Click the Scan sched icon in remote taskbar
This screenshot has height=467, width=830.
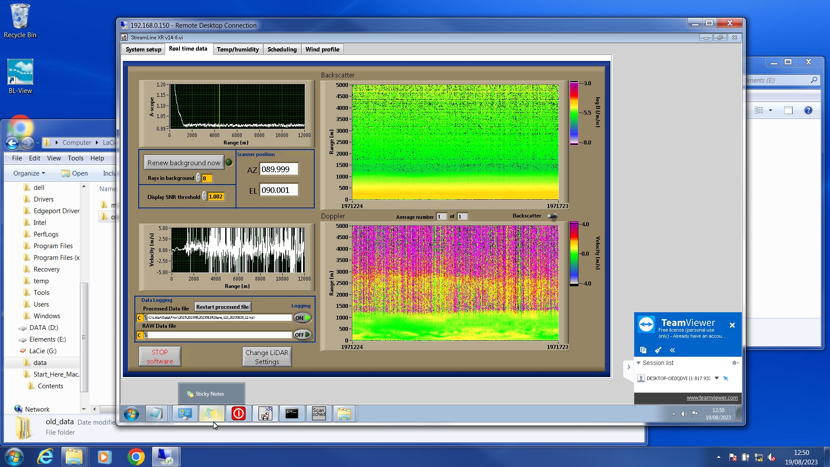pyautogui.click(x=319, y=413)
